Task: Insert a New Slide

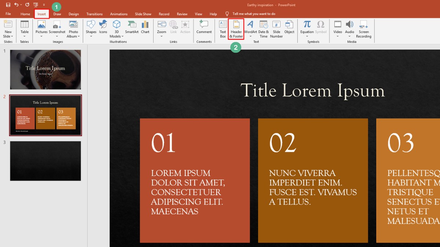Action: pos(8,25)
